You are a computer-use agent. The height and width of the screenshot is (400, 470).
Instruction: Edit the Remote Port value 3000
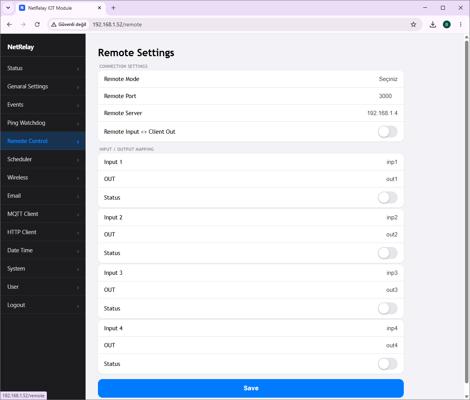pos(385,96)
